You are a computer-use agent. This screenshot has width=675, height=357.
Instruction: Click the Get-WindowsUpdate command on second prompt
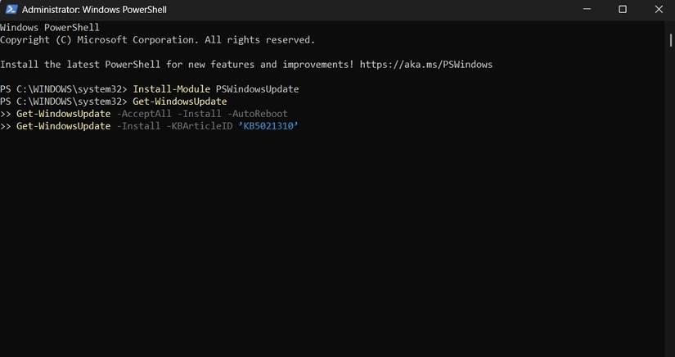(x=179, y=102)
